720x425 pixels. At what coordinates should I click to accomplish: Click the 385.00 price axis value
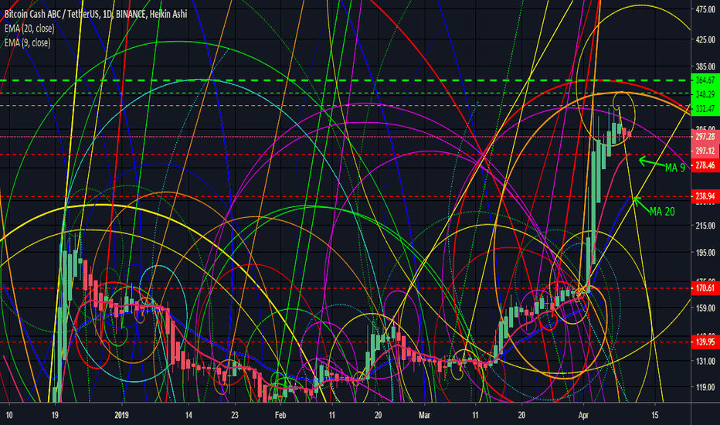pyautogui.click(x=705, y=66)
